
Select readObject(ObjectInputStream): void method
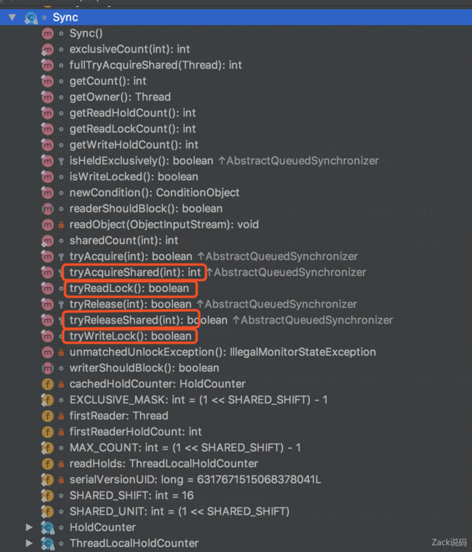[164, 225]
